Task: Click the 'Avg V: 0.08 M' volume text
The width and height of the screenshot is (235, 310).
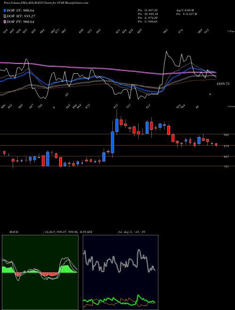Action: coord(185,10)
